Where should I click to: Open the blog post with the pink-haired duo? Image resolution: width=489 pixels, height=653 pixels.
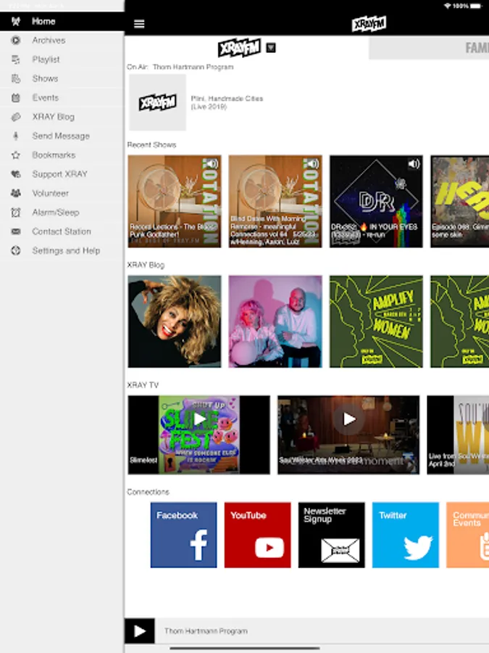click(275, 321)
